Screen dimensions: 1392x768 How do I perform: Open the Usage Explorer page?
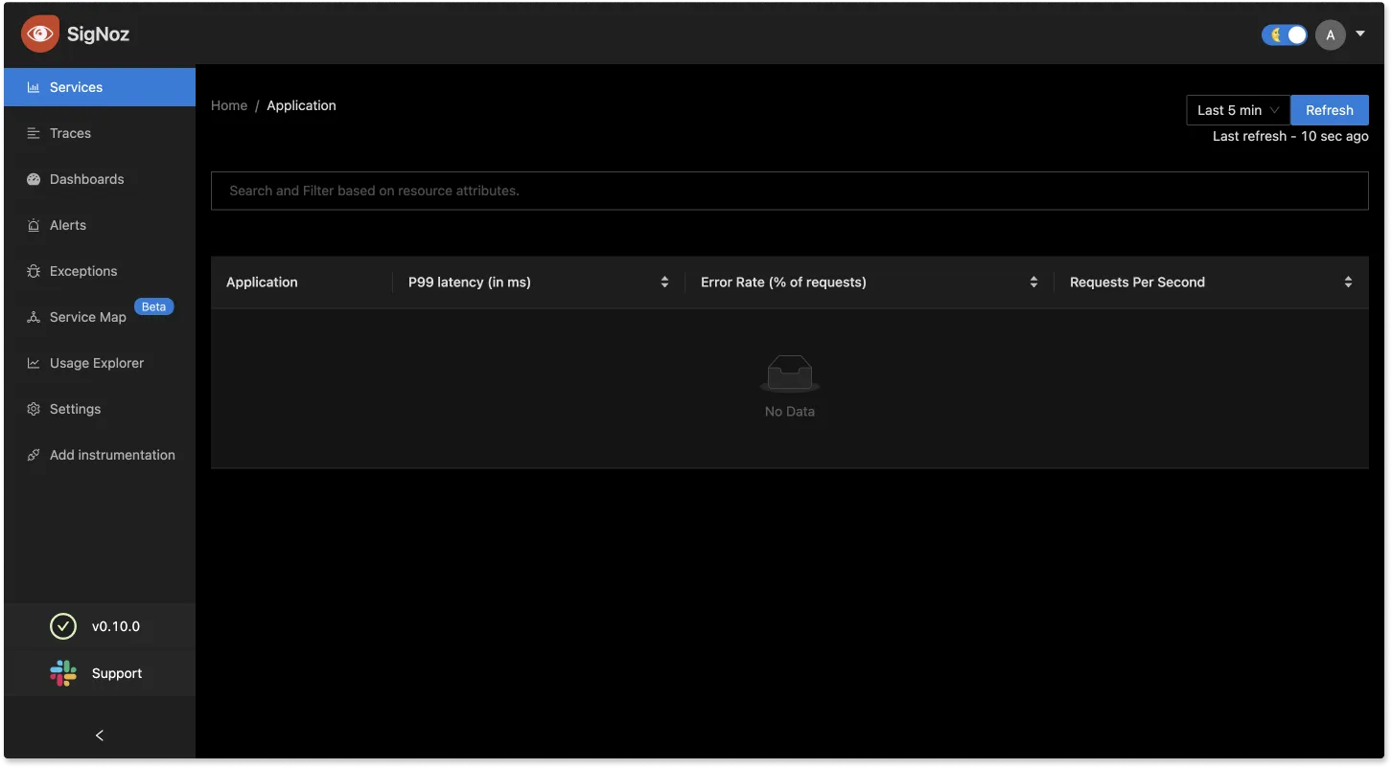[100, 363]
